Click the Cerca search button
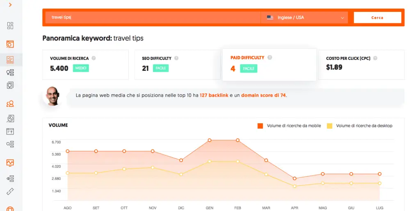This screenshot has height=211, width=420. click(377, 18)
